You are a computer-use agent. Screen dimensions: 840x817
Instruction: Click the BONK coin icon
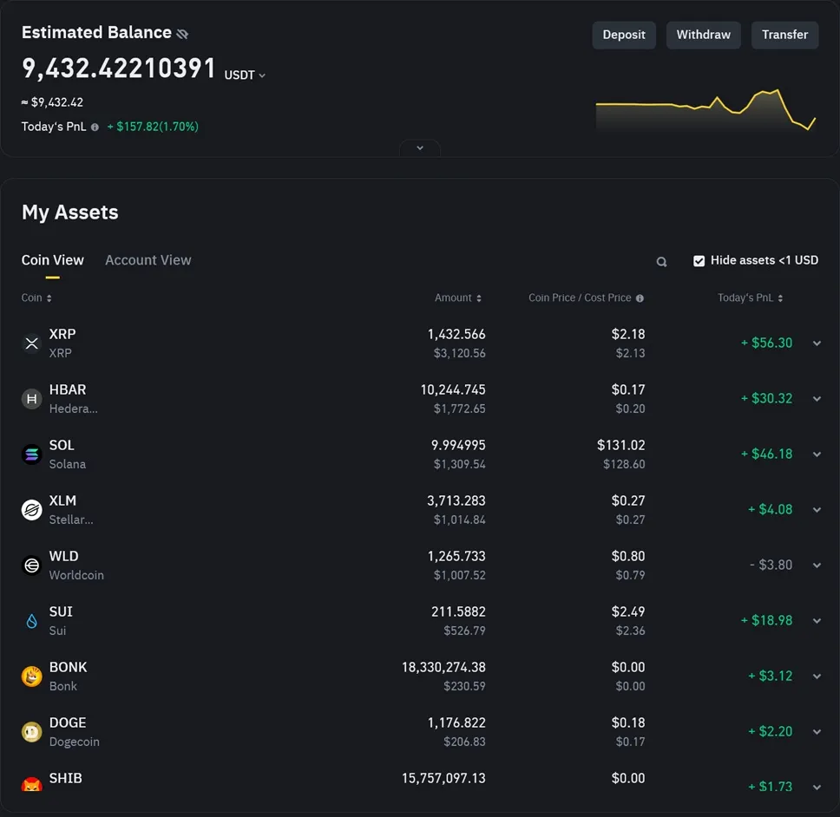pyautogui.click(x=31, y=676)
